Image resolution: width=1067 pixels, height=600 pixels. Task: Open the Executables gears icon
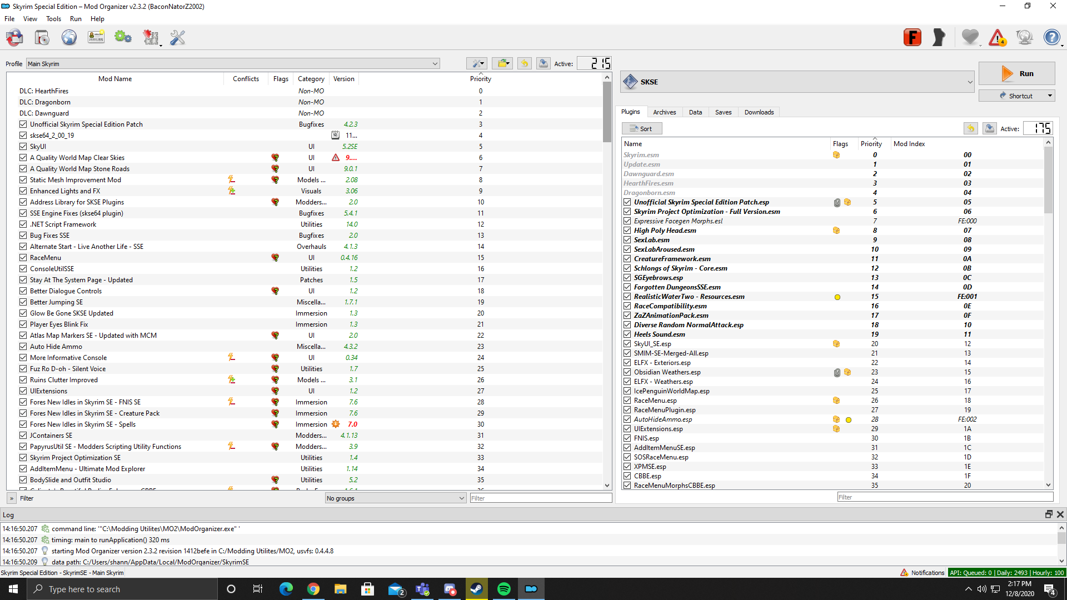123,38
